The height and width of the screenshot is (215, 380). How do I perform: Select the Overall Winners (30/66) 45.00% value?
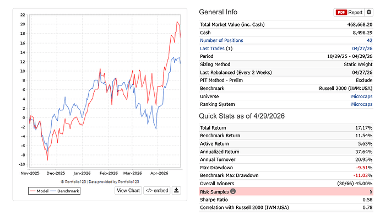(x=355, y=184)
